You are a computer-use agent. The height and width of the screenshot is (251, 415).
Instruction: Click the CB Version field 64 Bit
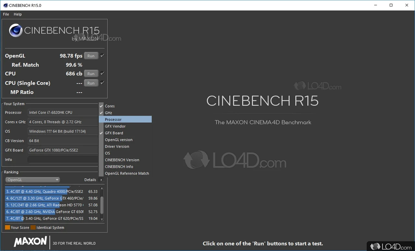(63, 141)
